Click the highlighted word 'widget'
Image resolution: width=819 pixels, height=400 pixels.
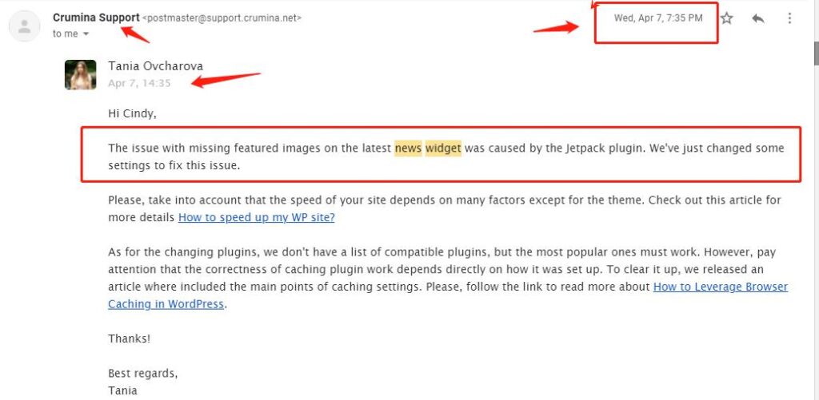coord(443,149)
